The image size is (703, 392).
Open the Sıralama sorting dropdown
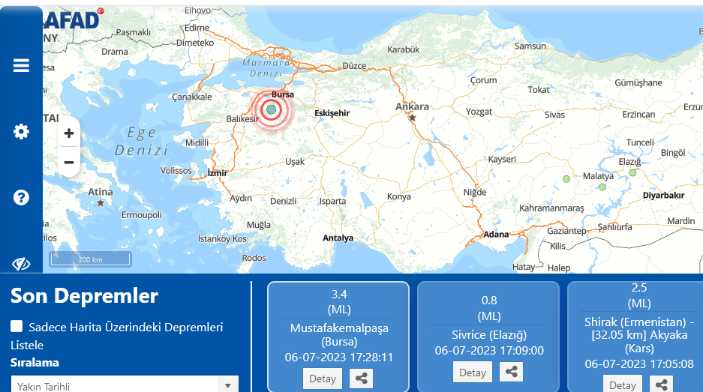pyautogui.click(x=124, y=385)
